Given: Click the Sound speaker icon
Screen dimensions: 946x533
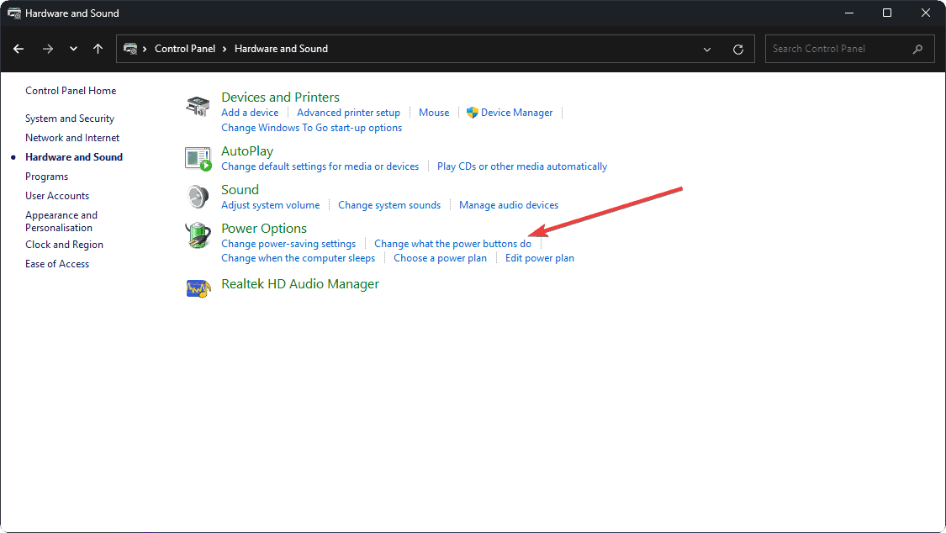Looking at the screenshot, I should tap(198, 196).
